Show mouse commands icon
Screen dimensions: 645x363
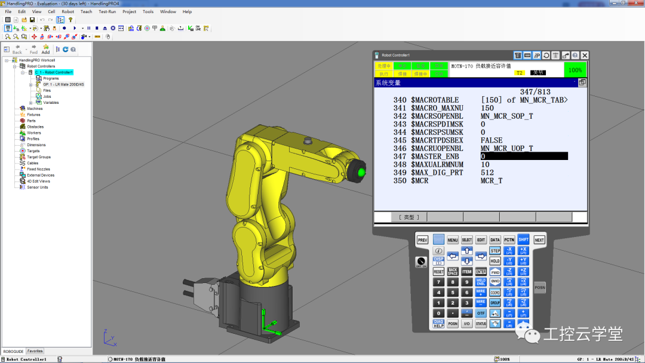coord(107,36)
